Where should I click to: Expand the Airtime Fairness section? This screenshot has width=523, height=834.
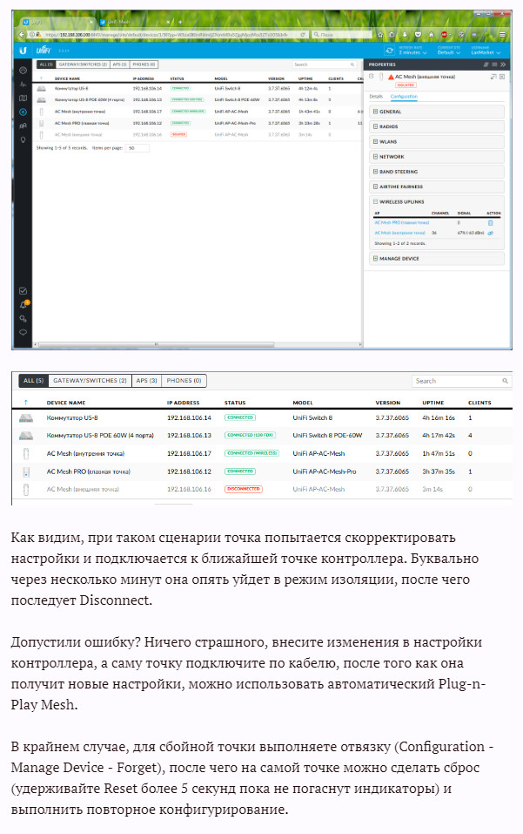(x=437, y=186)
